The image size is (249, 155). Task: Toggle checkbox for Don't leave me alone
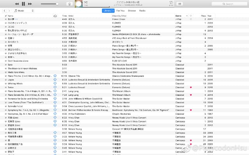click(x=5, y=61)
